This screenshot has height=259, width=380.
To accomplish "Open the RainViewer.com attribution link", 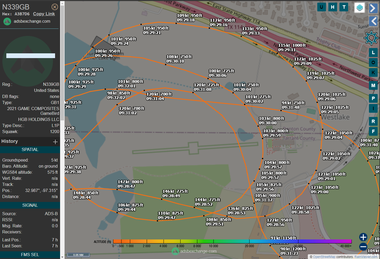I will [x=366, y=257].
